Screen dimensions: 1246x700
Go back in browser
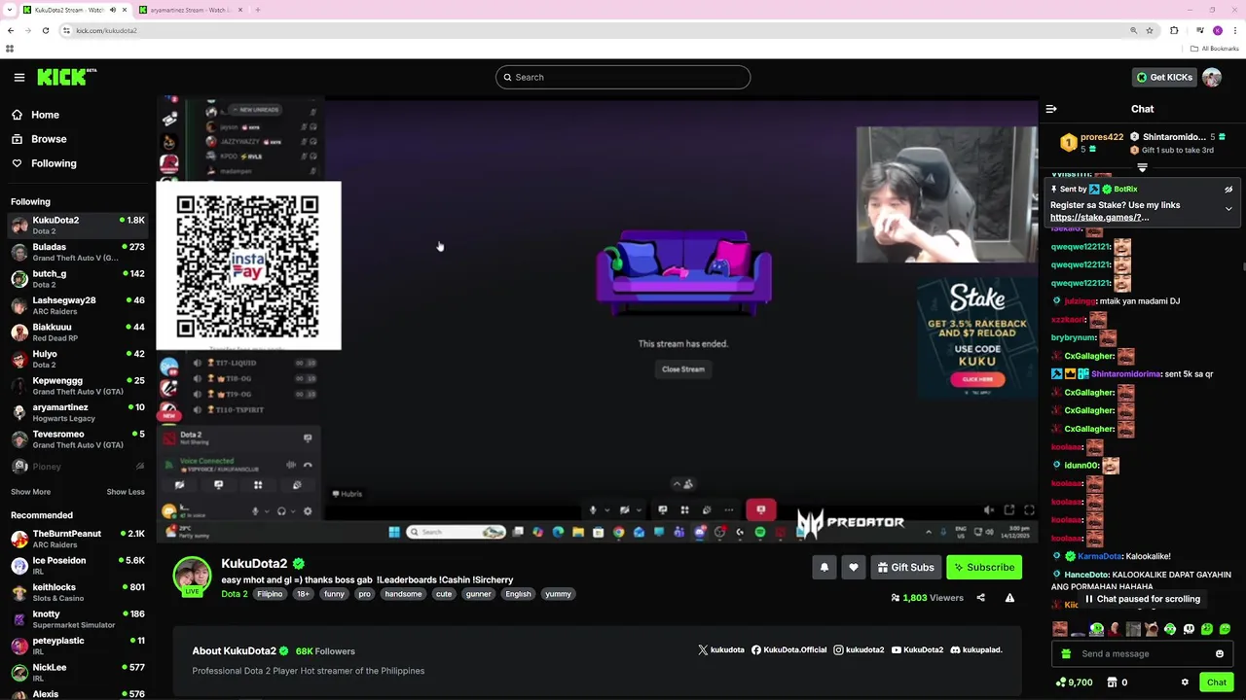click(x=11, y=30)
